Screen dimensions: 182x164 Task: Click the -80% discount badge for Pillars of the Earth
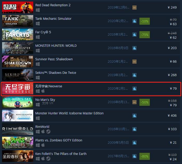[x=145, y=156]
